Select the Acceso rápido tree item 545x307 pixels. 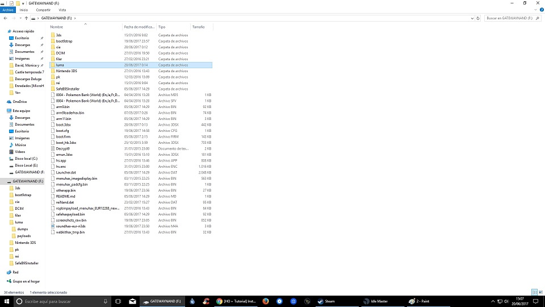[x=23, y=31]
